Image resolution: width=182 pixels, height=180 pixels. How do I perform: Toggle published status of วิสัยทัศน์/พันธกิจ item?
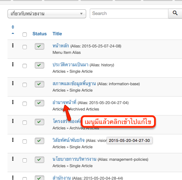[x=39, y=141]
